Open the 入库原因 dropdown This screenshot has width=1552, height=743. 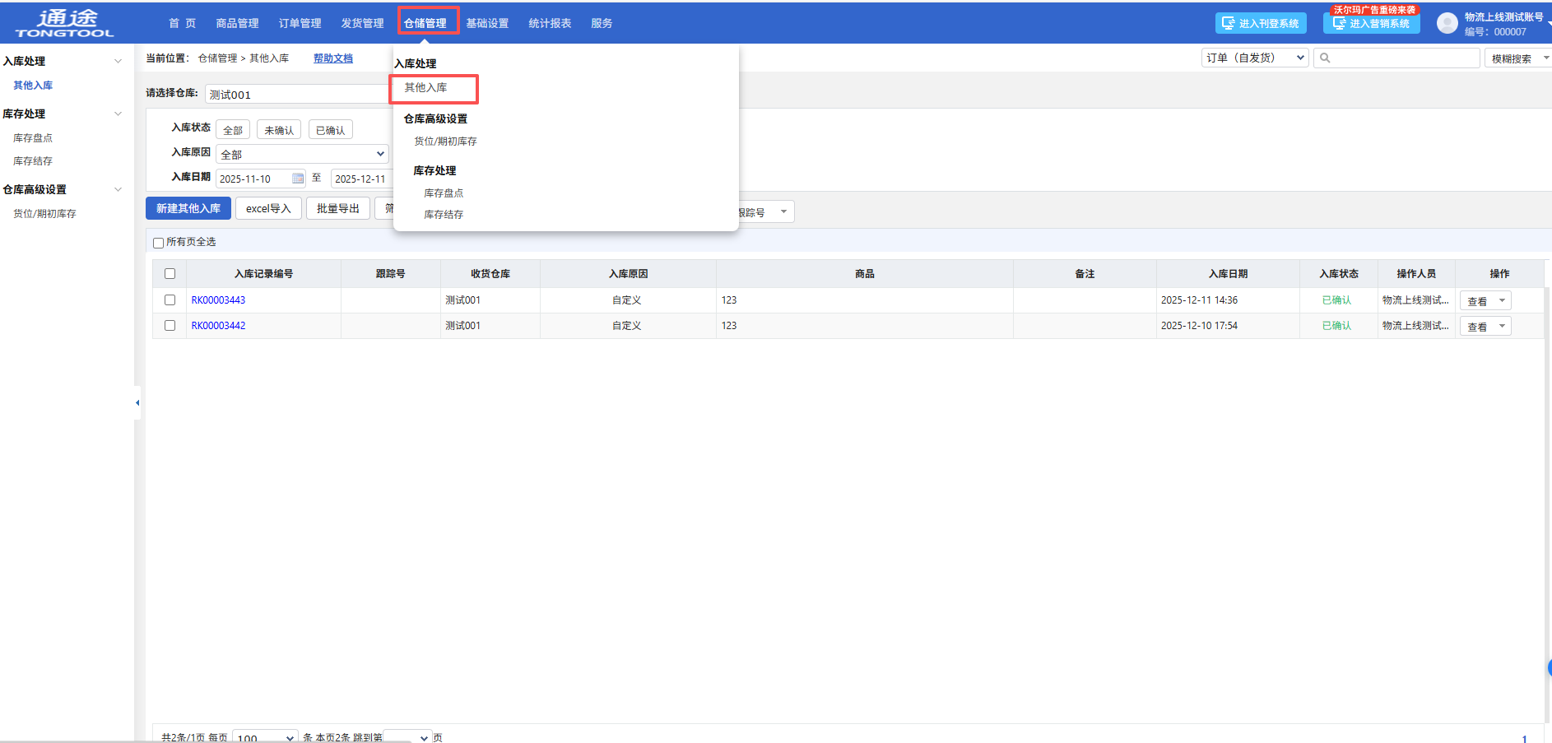point(301,154)
